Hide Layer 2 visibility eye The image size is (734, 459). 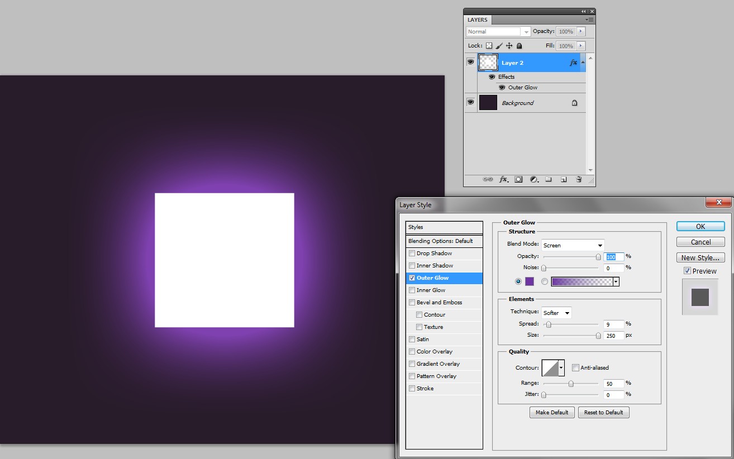tap(470, 62)
